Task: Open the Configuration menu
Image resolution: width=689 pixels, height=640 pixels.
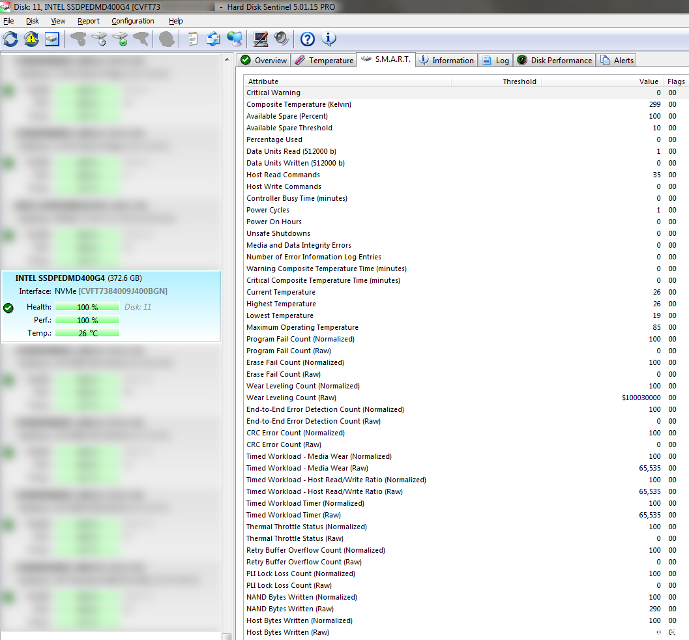Action: 133,21
